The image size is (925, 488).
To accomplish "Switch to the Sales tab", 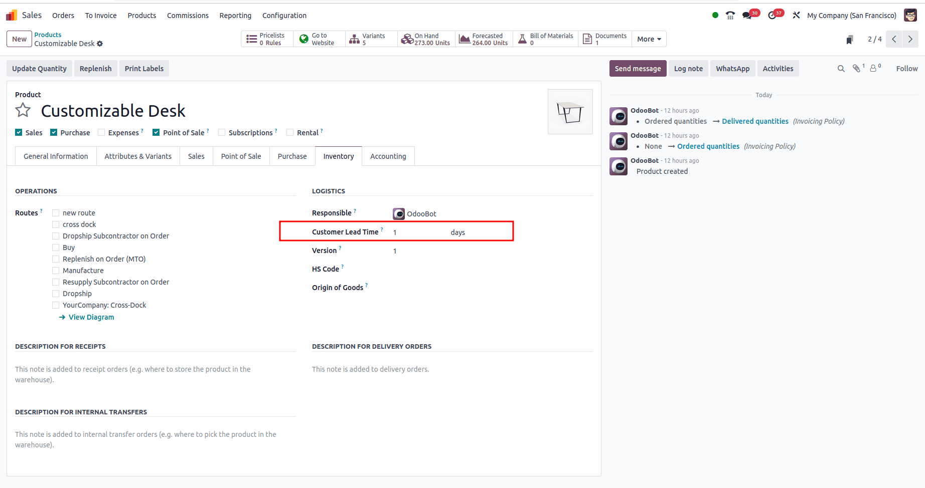I will point(196,156).
